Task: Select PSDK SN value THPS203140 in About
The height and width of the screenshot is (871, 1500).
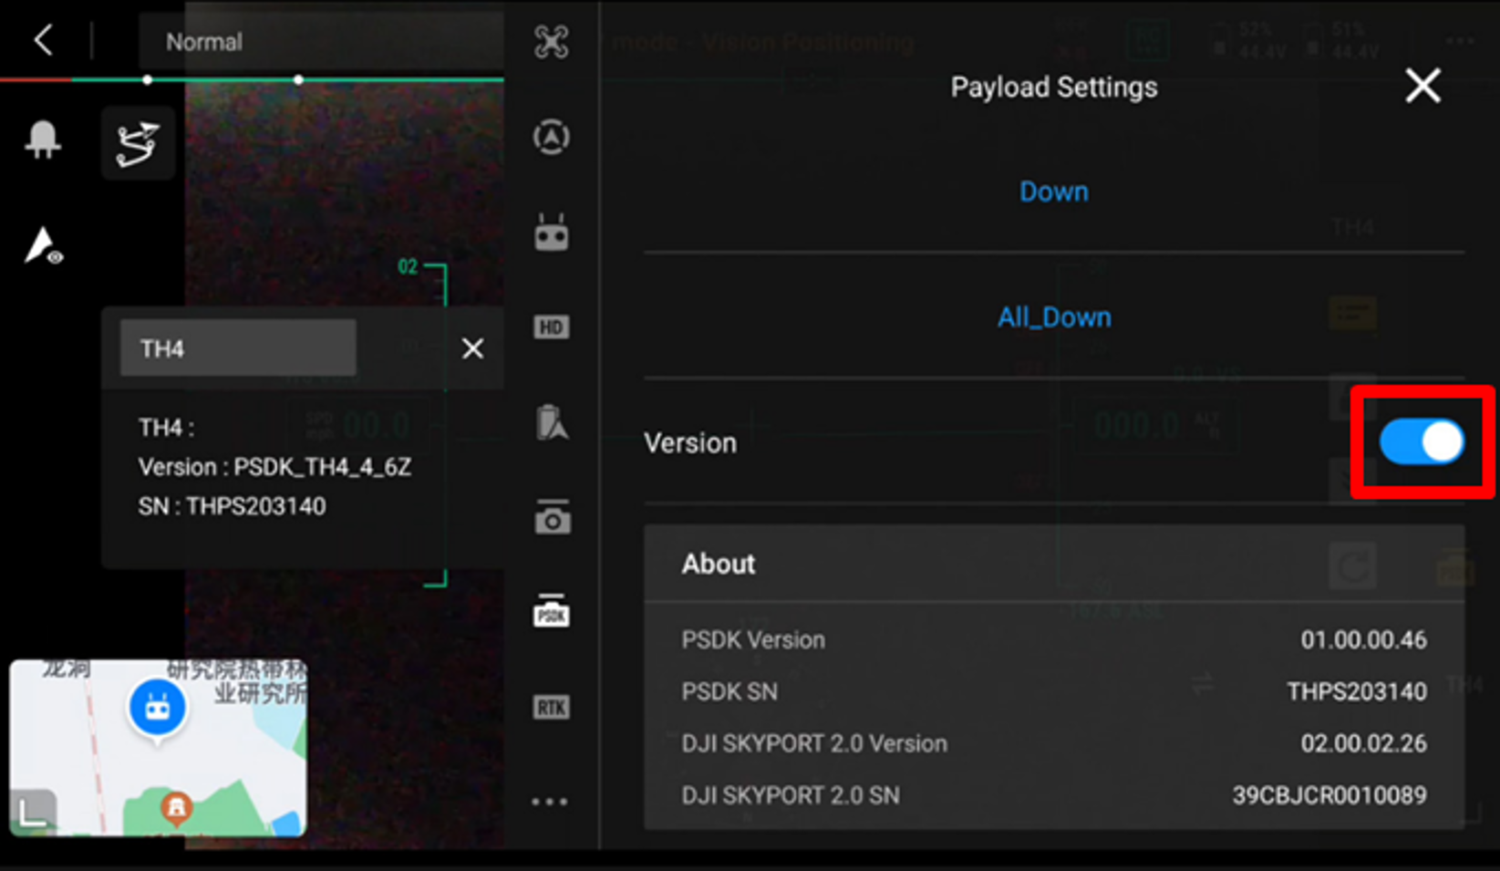Action: (1357, 692)
